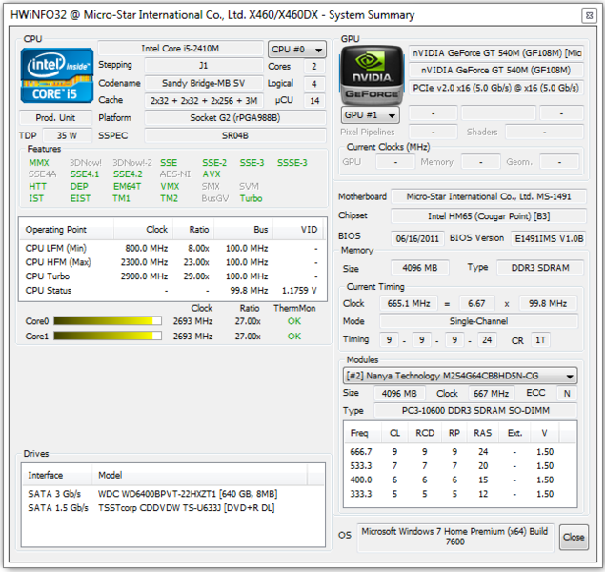Image resolution: width=605 pixels, height=572 pixels.
Task: Click the memory Size field 4096 MB
Action: pyautogui.click(x=420, y=268)
